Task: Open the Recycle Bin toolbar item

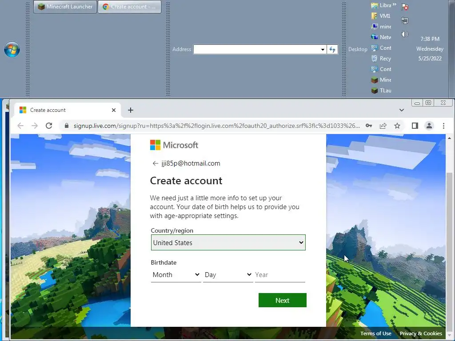Action: [381, 59]
